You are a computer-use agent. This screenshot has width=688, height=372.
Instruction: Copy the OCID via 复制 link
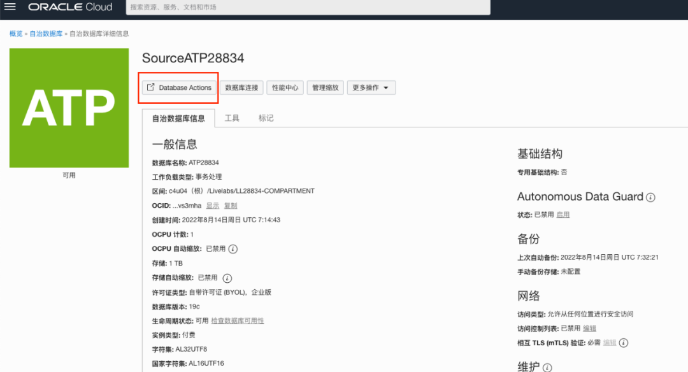[x=231, y=205]
